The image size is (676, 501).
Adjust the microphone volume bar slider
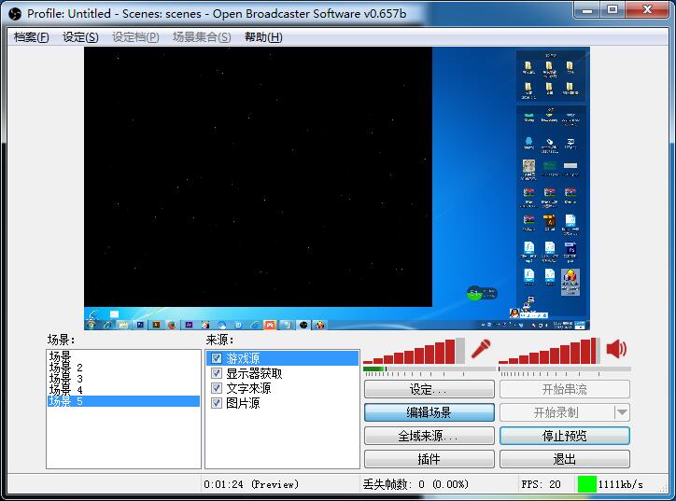[414, 351]
